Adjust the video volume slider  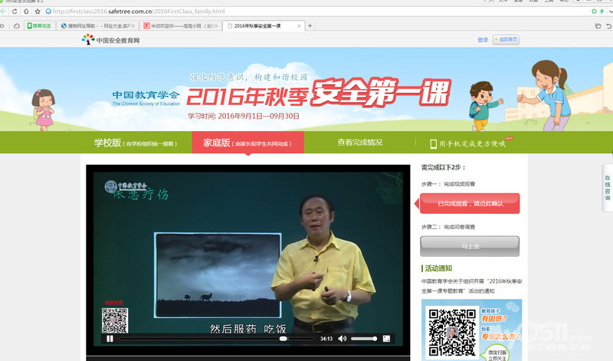[x=363, y=338]
